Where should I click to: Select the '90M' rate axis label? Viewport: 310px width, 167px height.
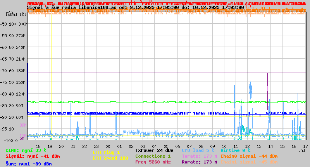pyautogui.click(x=20, y=106)
